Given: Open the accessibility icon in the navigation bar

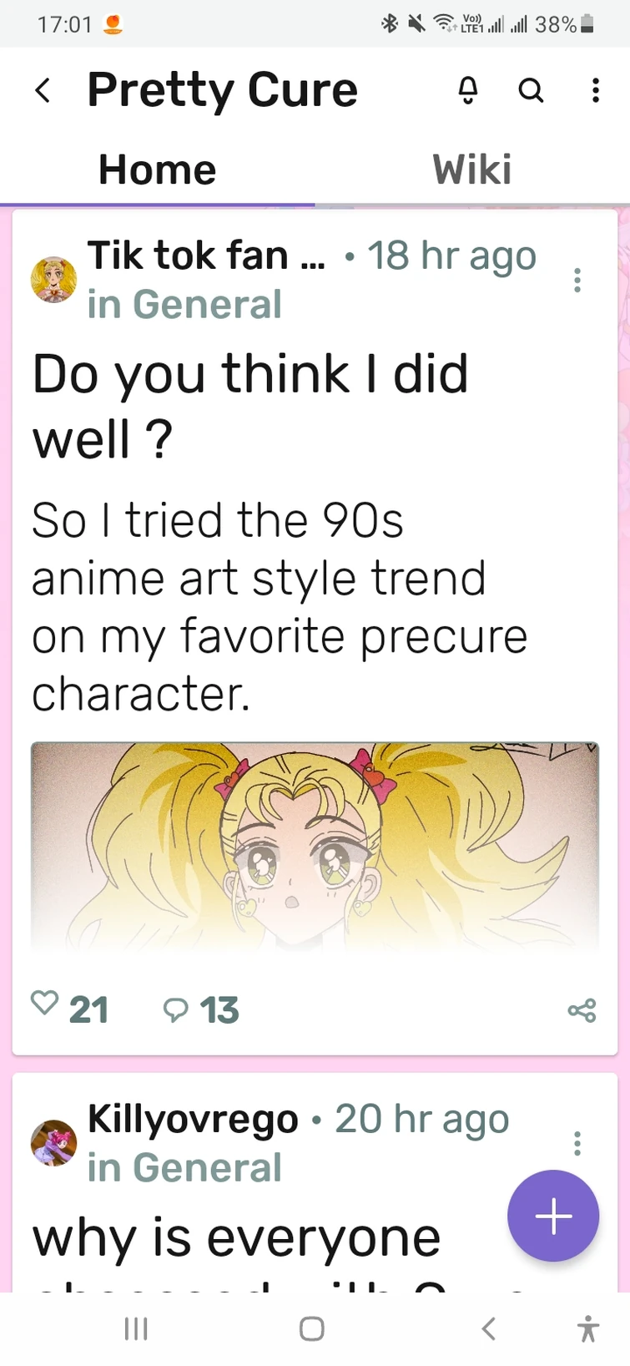Looking at the screenshot, I should (588, 1328).
